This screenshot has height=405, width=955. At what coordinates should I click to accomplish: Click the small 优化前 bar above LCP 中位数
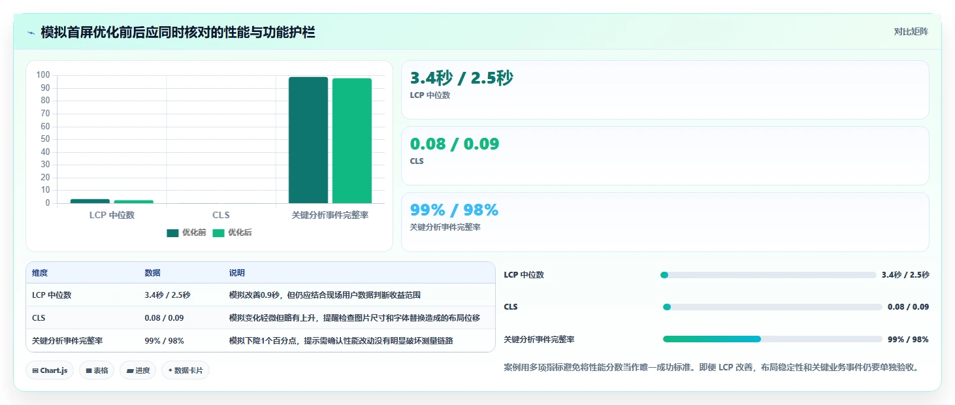tap(90, 201)
